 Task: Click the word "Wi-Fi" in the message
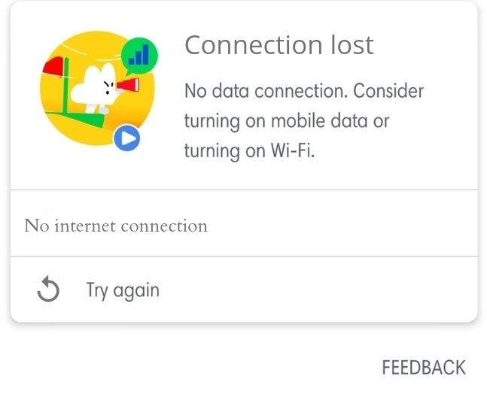pos(293,150)
